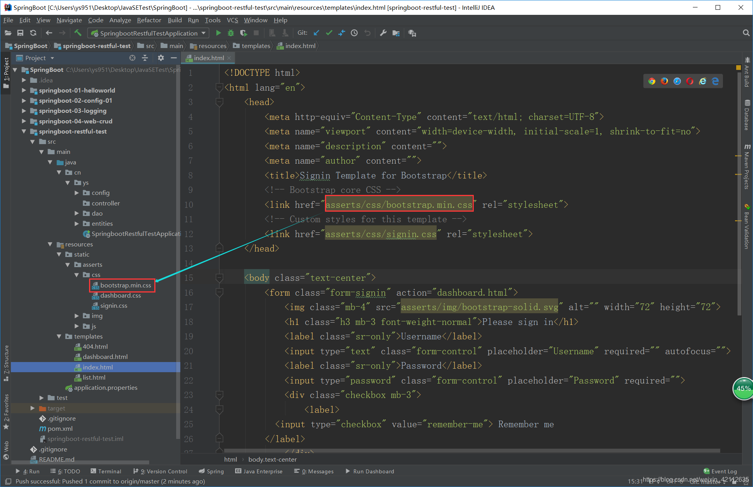
Task: Open the Terminal tool window
Action: pos(106,471)
